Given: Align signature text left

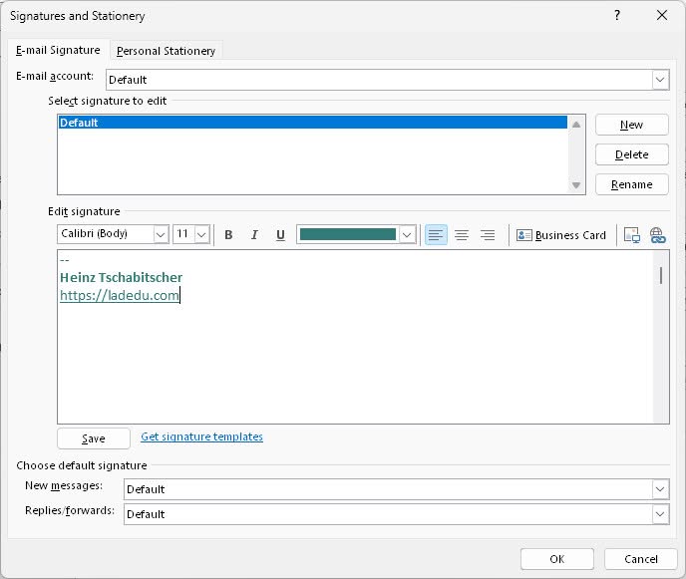Looking at the screenshot, I should [436, 235].
